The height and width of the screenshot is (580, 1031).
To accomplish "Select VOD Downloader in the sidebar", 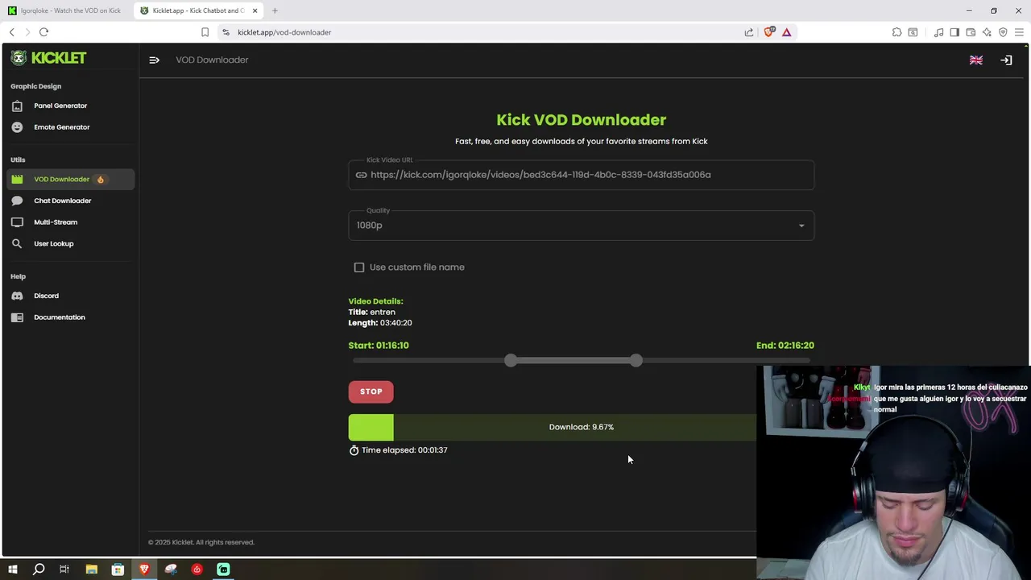I will pyautogui.click(x=71, y=179).
